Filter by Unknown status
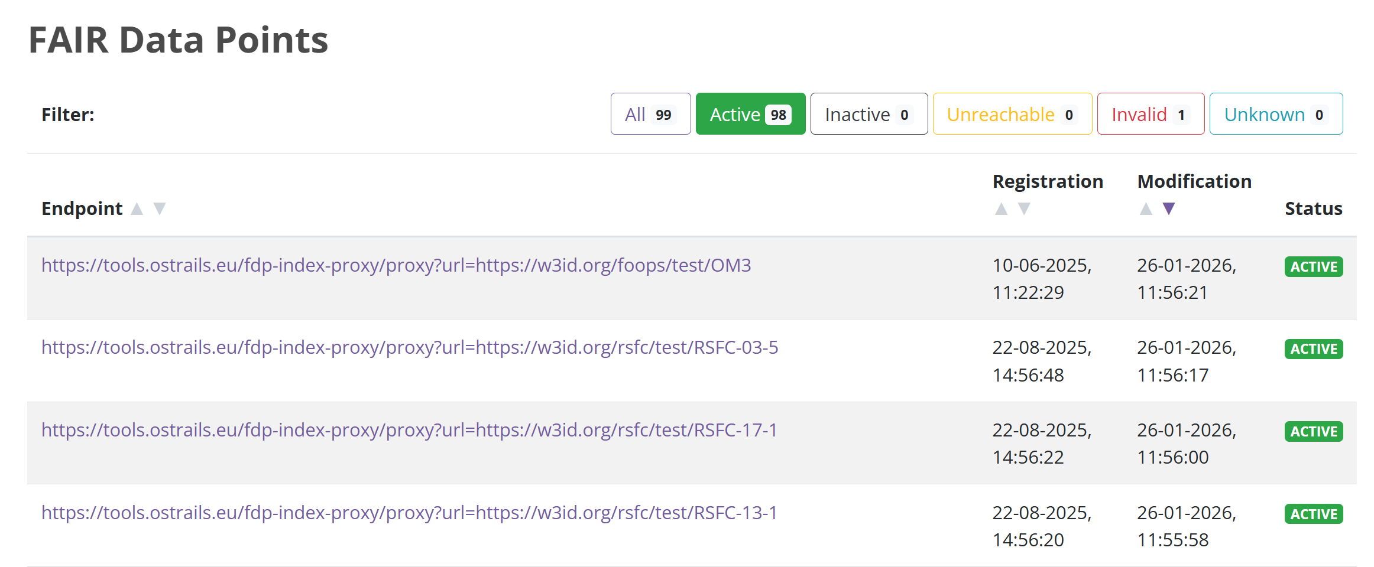The image size is (1374, 567). pyautogui.click(x=1275, y=113)
